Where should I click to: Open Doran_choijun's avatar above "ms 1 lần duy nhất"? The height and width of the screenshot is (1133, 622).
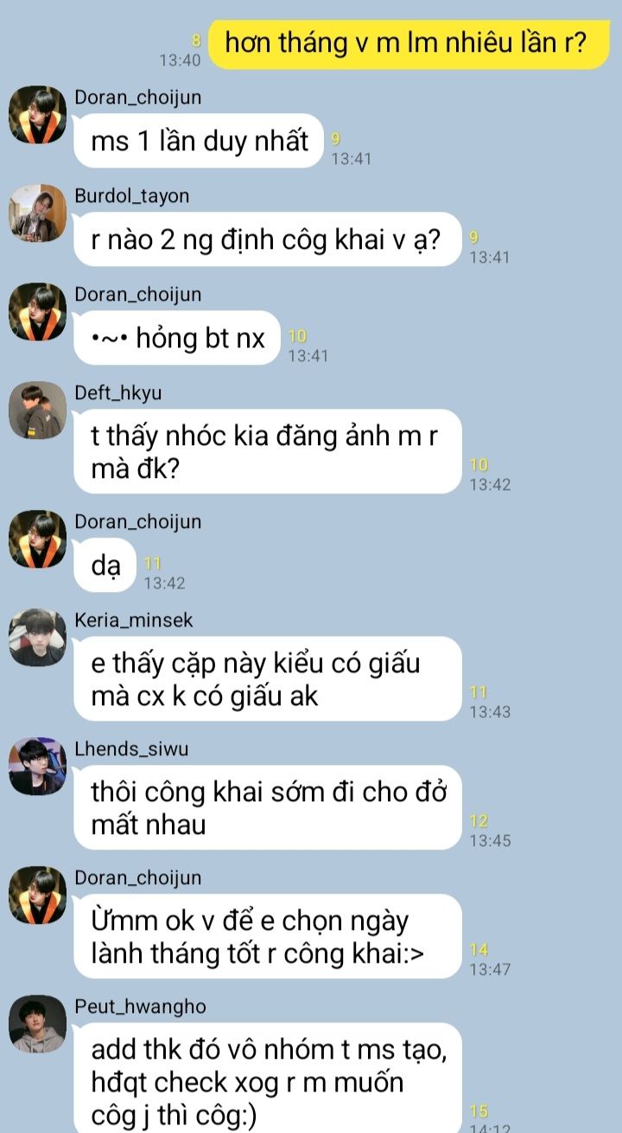click(x=38, y=115)
